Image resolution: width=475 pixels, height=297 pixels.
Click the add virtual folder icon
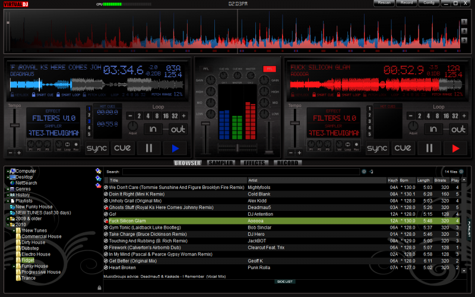pyautogui.click(x=98, y=178)
